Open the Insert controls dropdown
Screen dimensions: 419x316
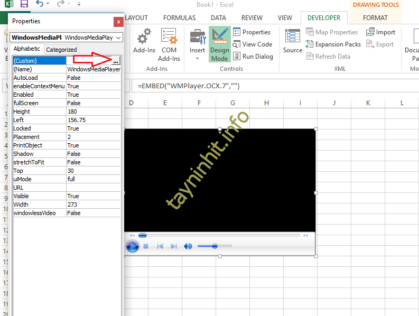click(x=197, y=44)
